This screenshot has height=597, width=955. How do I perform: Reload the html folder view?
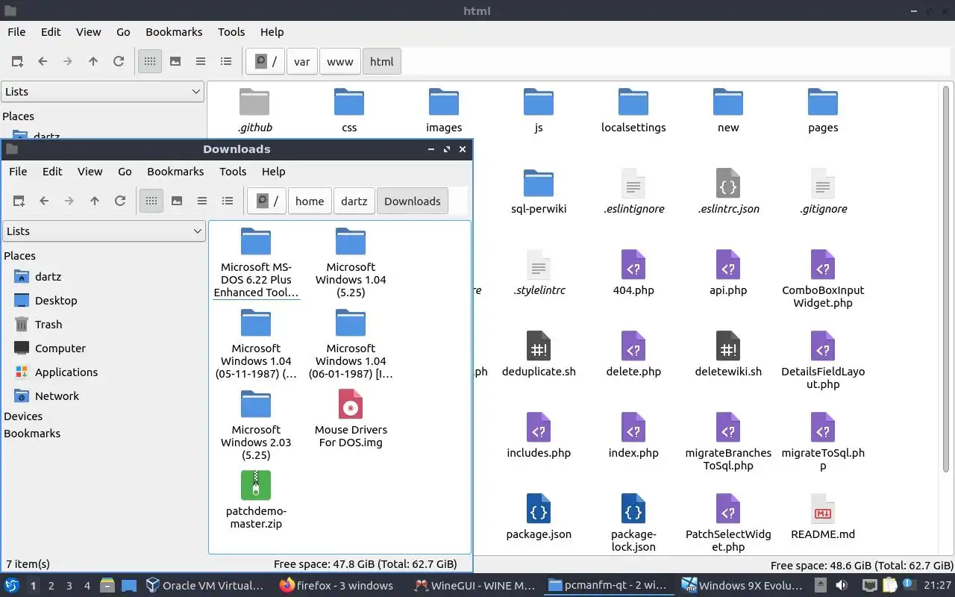(119, 61)
